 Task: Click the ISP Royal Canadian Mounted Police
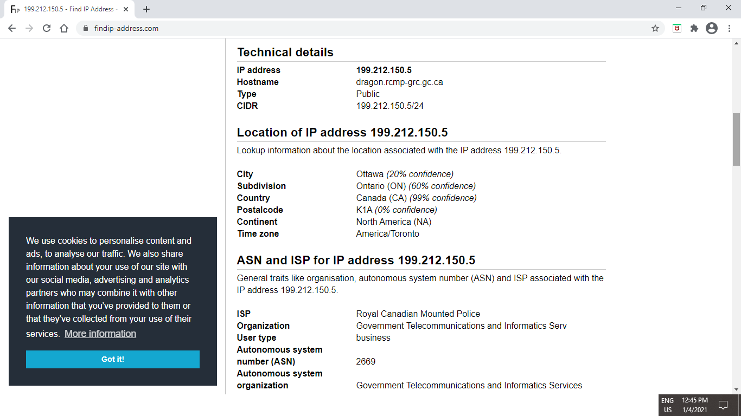[x=418, y=314]
